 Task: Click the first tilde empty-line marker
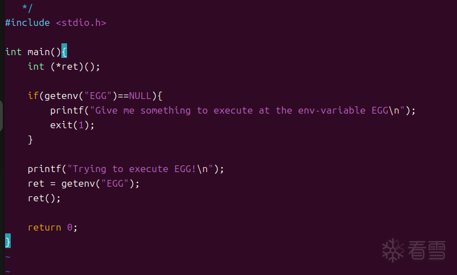8,256
